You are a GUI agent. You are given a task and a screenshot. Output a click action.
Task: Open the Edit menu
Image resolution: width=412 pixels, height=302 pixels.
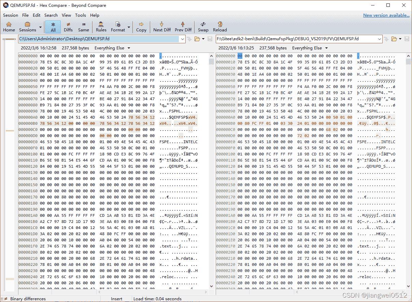[x=37, y=15]
